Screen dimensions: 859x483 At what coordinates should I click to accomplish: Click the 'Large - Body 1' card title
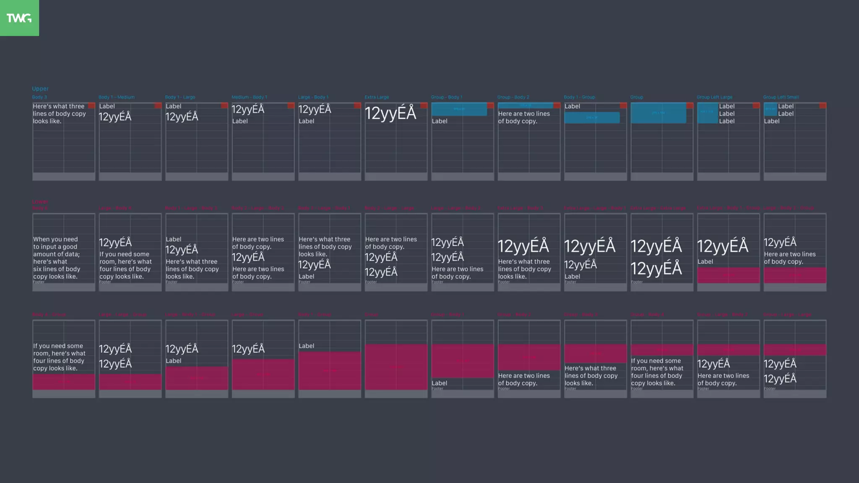(313, 97)
